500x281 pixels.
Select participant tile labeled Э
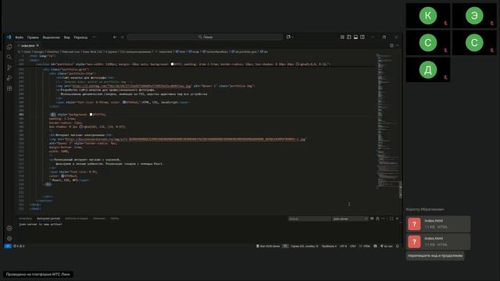tap(474, 16)
